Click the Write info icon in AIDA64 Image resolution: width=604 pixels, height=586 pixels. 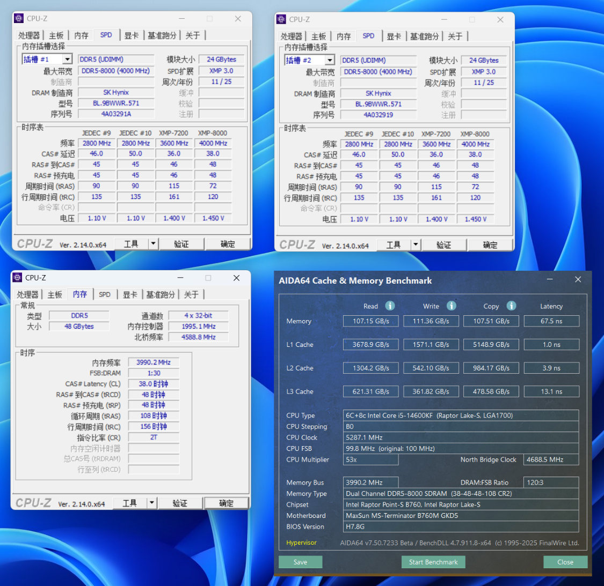pos(451,306)
